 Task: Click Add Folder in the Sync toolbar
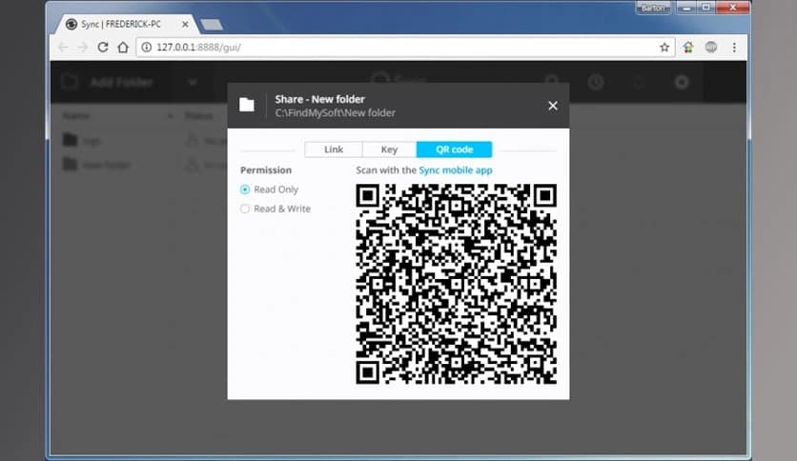(x=108, y=82)
